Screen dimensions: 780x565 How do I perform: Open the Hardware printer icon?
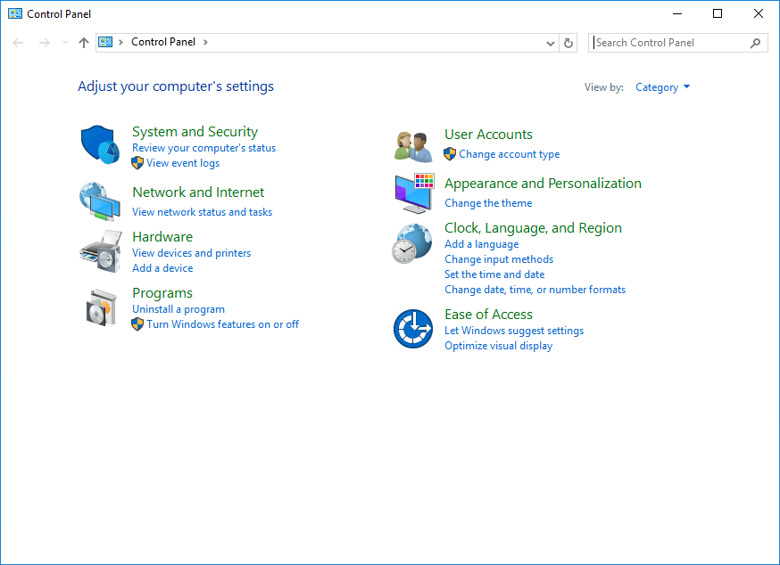click(x=99, y=251)
